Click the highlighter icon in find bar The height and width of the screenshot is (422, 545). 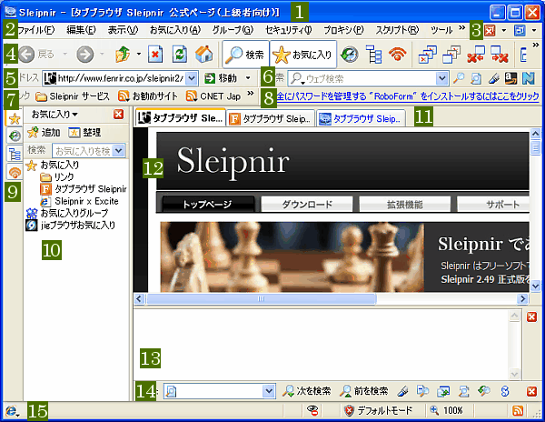[402, 391]
